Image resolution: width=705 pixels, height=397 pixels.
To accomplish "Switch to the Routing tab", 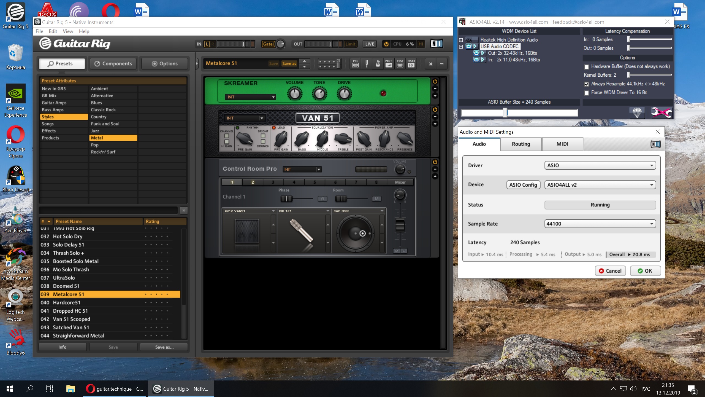I will (520, 144).
